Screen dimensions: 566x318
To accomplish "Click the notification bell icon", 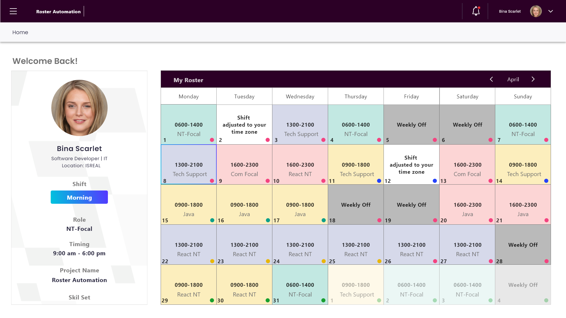I will [476, 11].
